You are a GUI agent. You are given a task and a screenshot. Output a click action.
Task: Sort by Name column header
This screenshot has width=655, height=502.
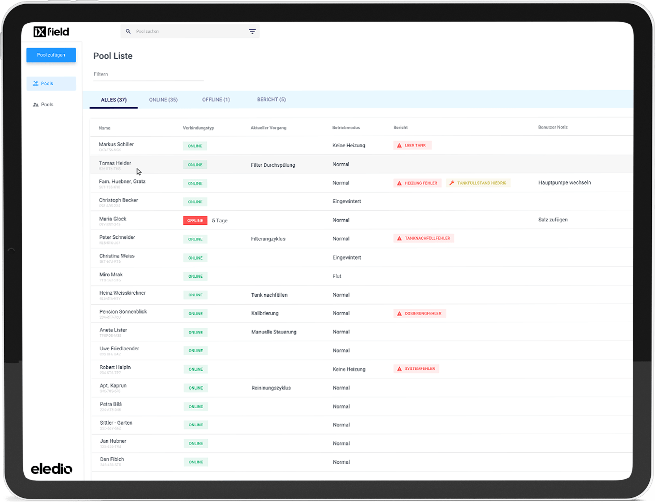105,128
